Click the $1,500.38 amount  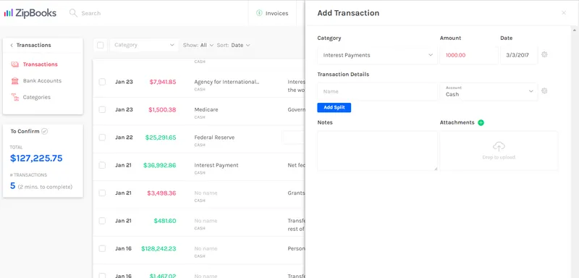pos(162,109)
